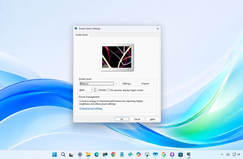
Task: Increase Wait minutes with up arrow
Action: (95, 89)
